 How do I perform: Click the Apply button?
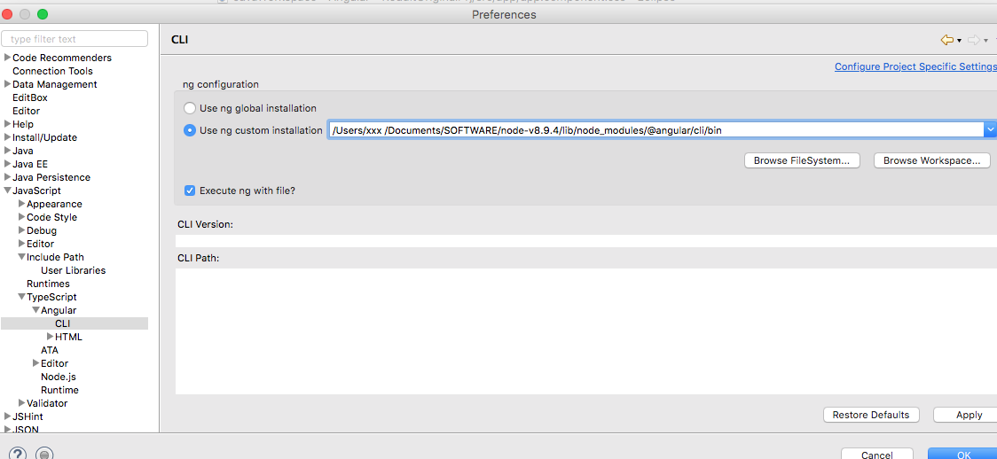tap(969, 415)
